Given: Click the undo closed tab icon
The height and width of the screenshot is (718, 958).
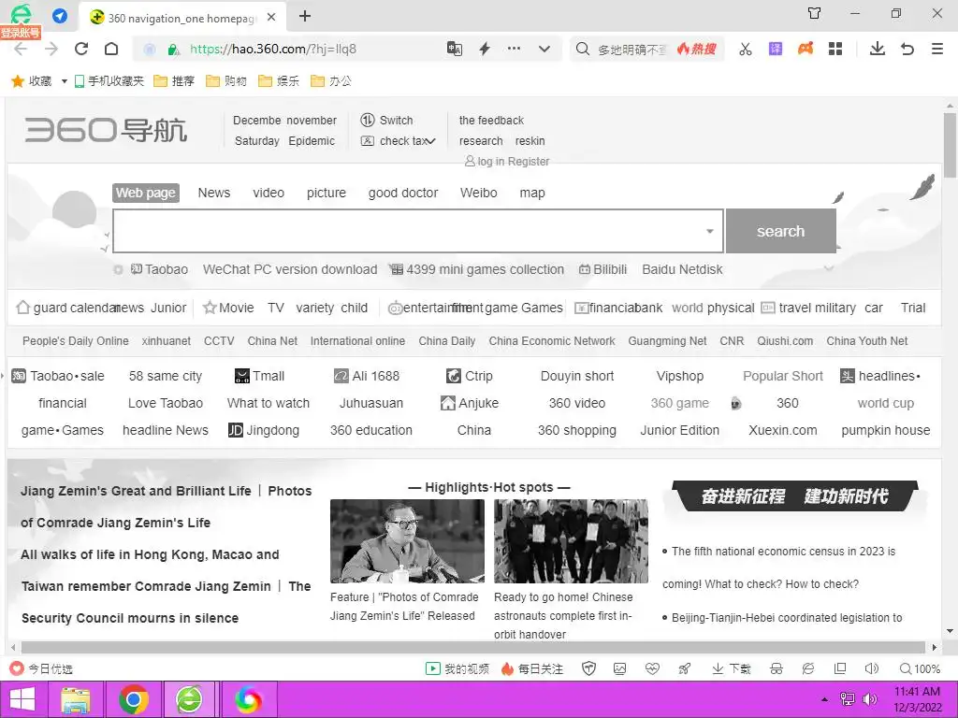Looking at the screenshot, I should tap(907, 49).
